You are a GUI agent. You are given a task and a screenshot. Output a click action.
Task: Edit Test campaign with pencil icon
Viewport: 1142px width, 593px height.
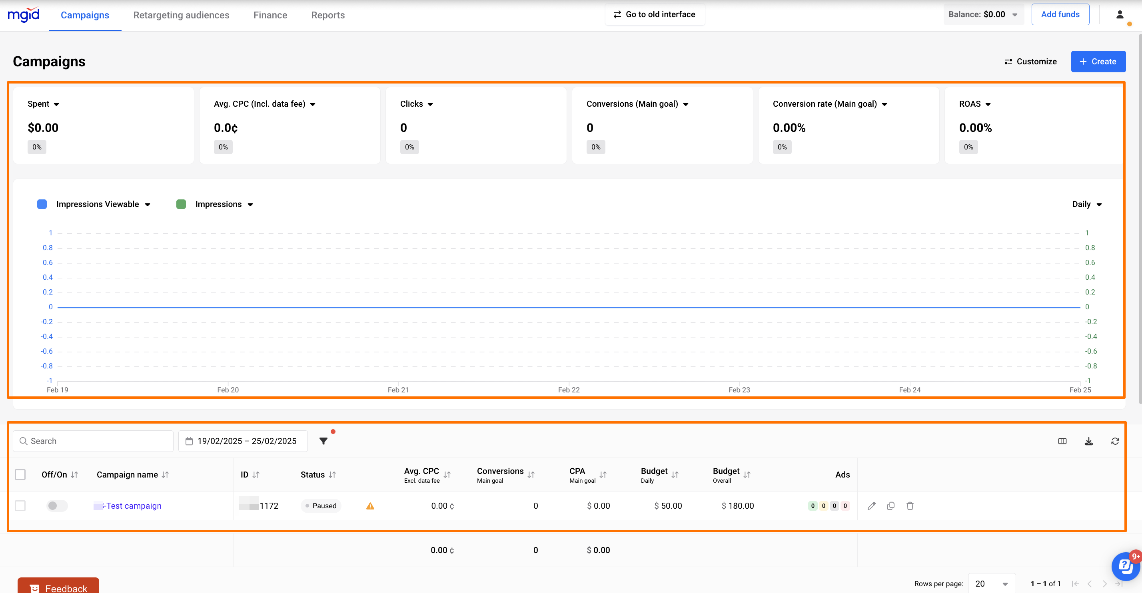tap(872, 506)
